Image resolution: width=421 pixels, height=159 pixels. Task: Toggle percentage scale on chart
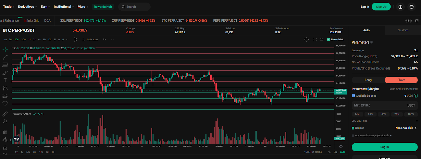coord(329,152)
